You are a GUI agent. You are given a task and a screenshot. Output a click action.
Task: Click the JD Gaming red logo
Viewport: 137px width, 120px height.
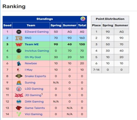[x=19, y=95]
